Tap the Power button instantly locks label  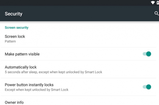pyautogui.click(x=29, y=85)
